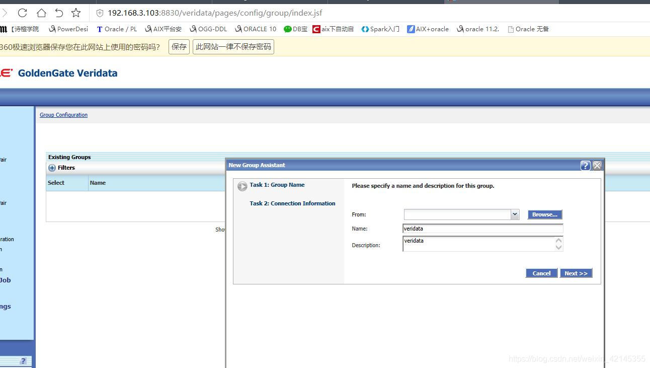Click the address bar URL

click(215, 13)
